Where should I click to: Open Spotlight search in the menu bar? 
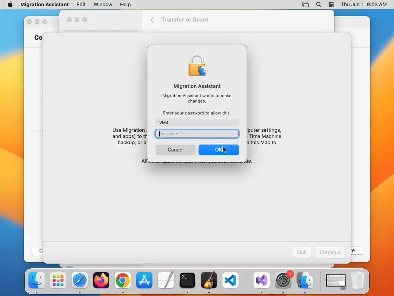point(318,5)
